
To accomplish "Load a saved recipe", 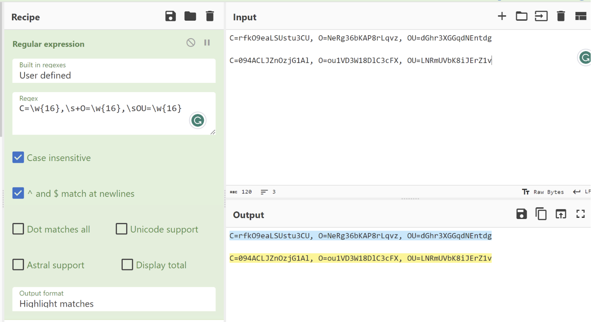I will 190,16.
